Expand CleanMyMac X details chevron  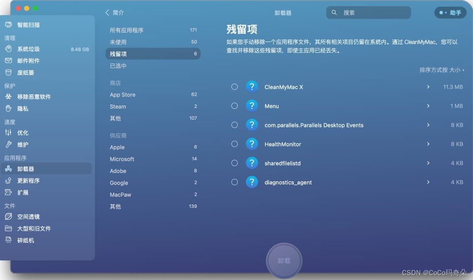(428, 87)
